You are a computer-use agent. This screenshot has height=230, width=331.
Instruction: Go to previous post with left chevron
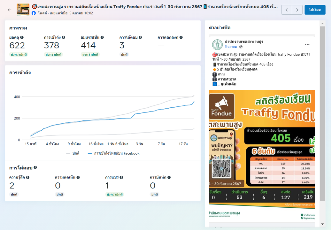(287, 10)
